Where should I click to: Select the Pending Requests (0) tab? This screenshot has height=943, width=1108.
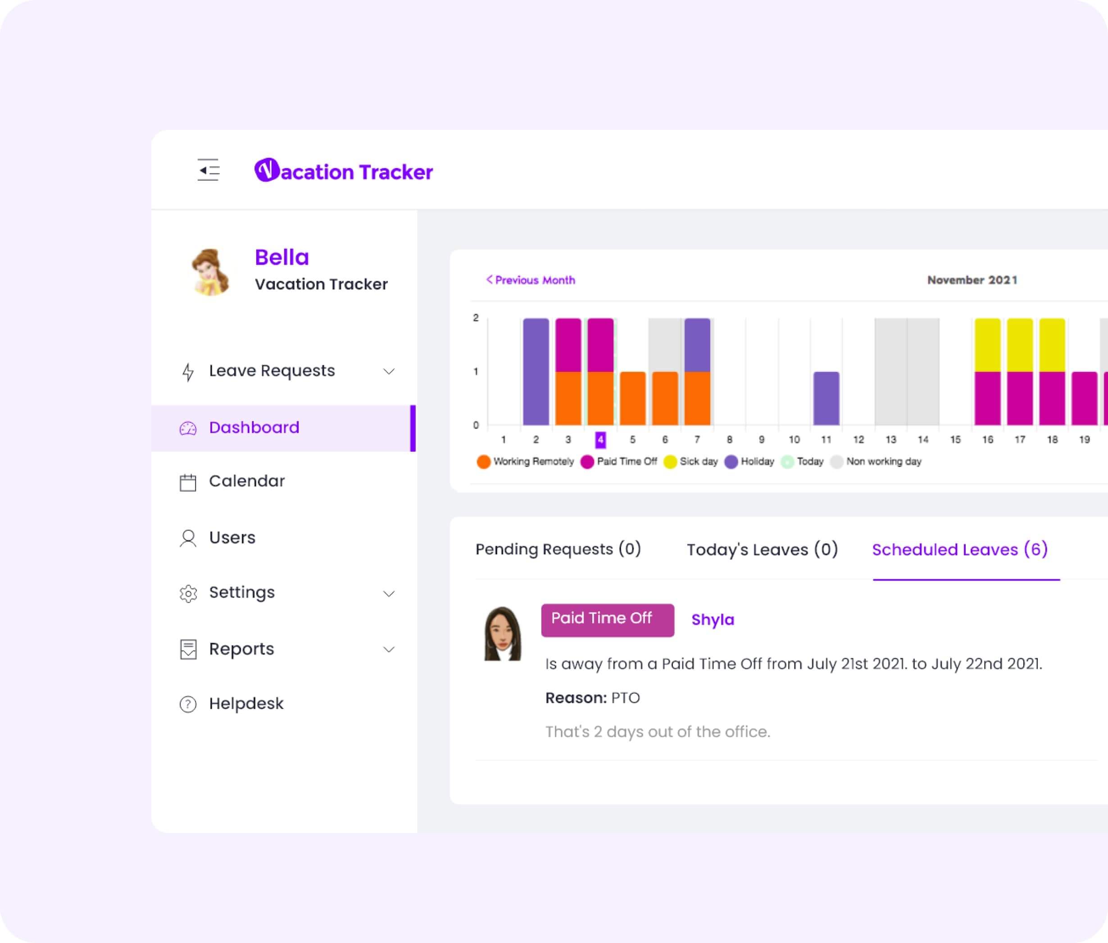pyautogui.click(x=558, y=549)
